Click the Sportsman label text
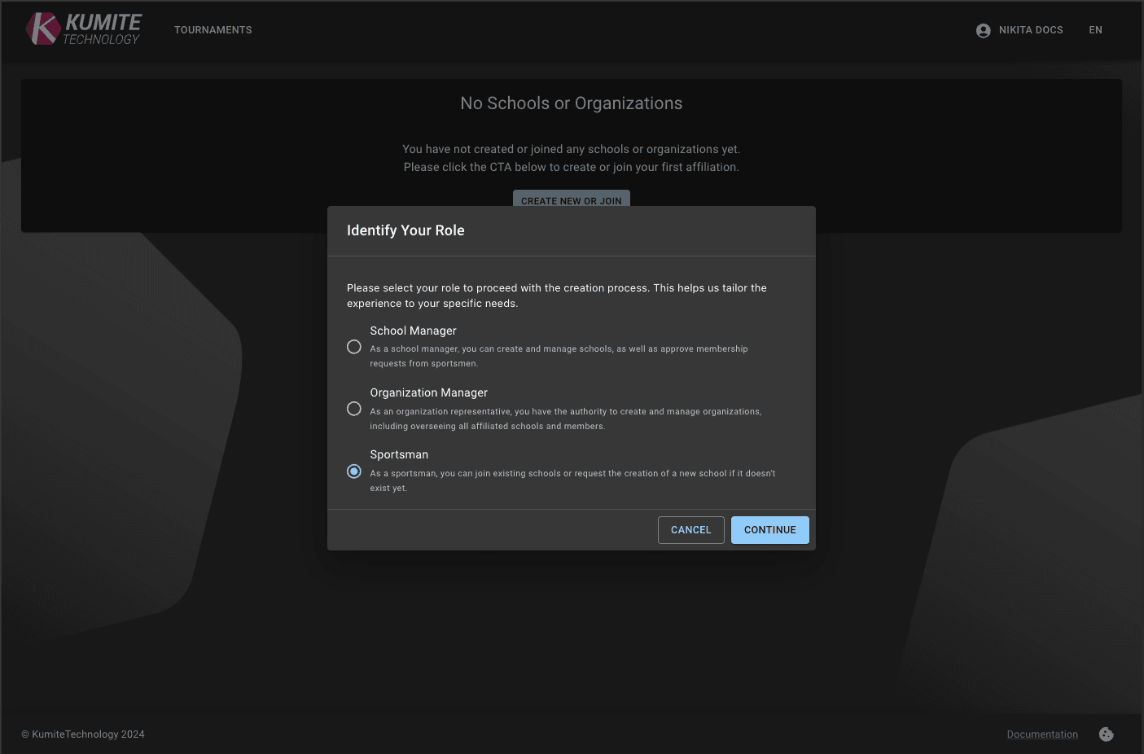This screenshot has height=754, width=1144. [x=399, y=454]
